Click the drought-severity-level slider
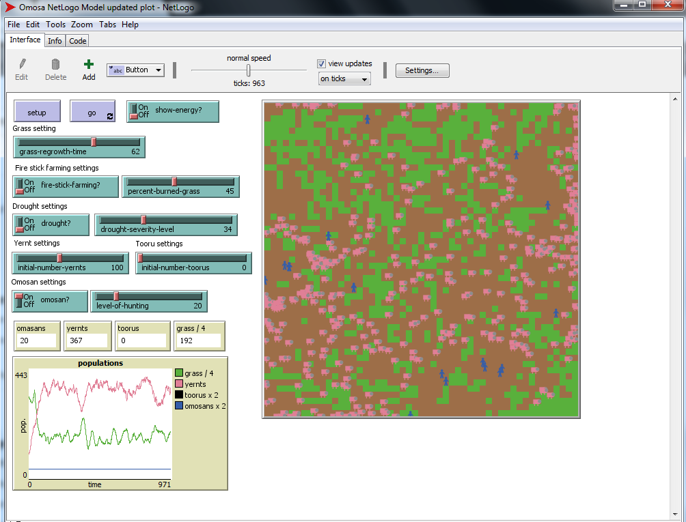Viewport: 686px width, 522px height. click(166, 225)
